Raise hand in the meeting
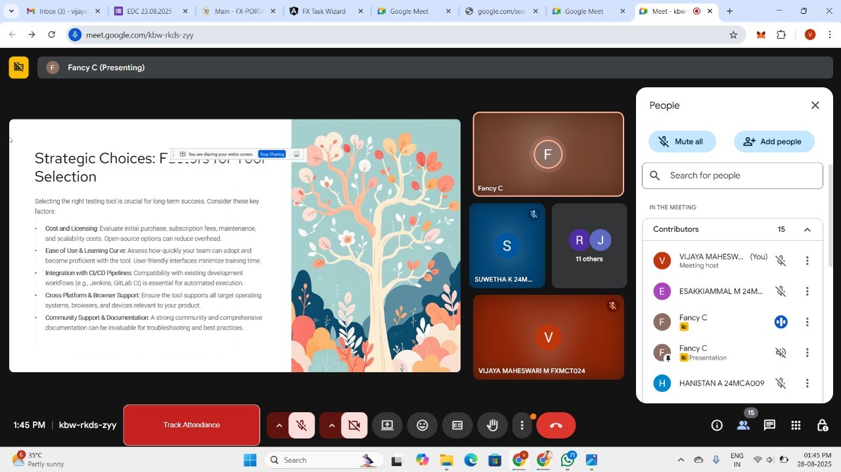This screenshot has width=841, height=472. tap(492, 425)
